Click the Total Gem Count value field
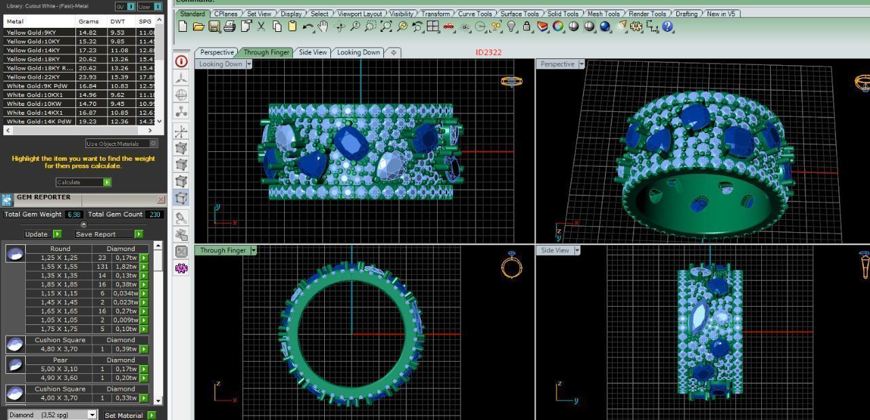 pos(154,214)
